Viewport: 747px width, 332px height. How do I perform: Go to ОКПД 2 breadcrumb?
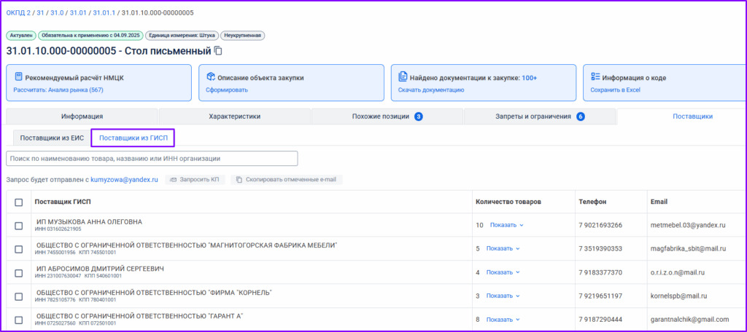point(18,12)
